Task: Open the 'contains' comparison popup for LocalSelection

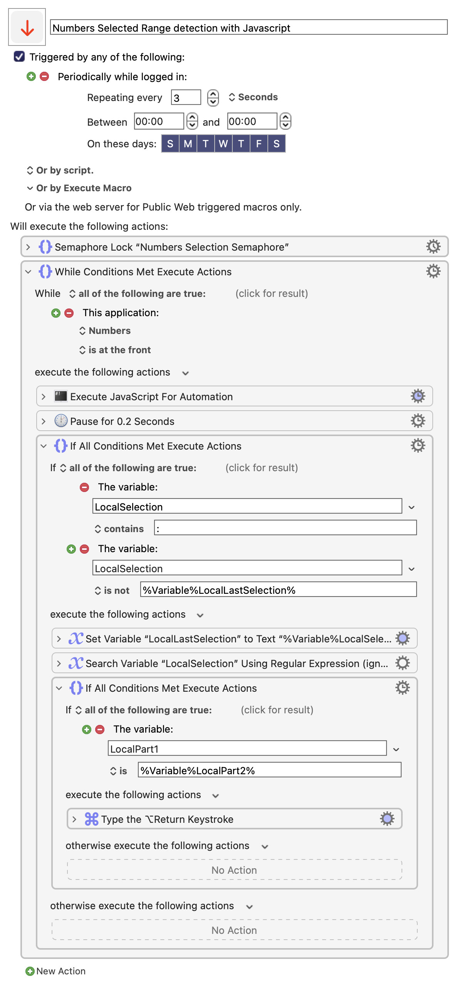Action: (119, 529)
